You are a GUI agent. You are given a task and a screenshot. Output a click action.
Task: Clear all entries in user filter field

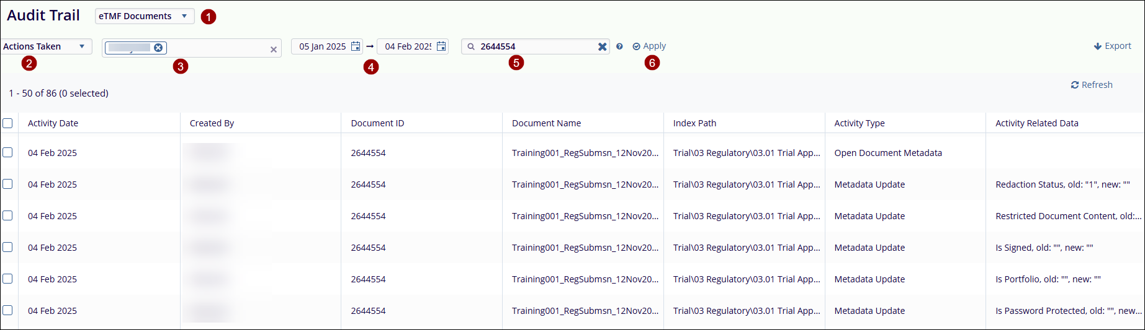pos(274,50)
